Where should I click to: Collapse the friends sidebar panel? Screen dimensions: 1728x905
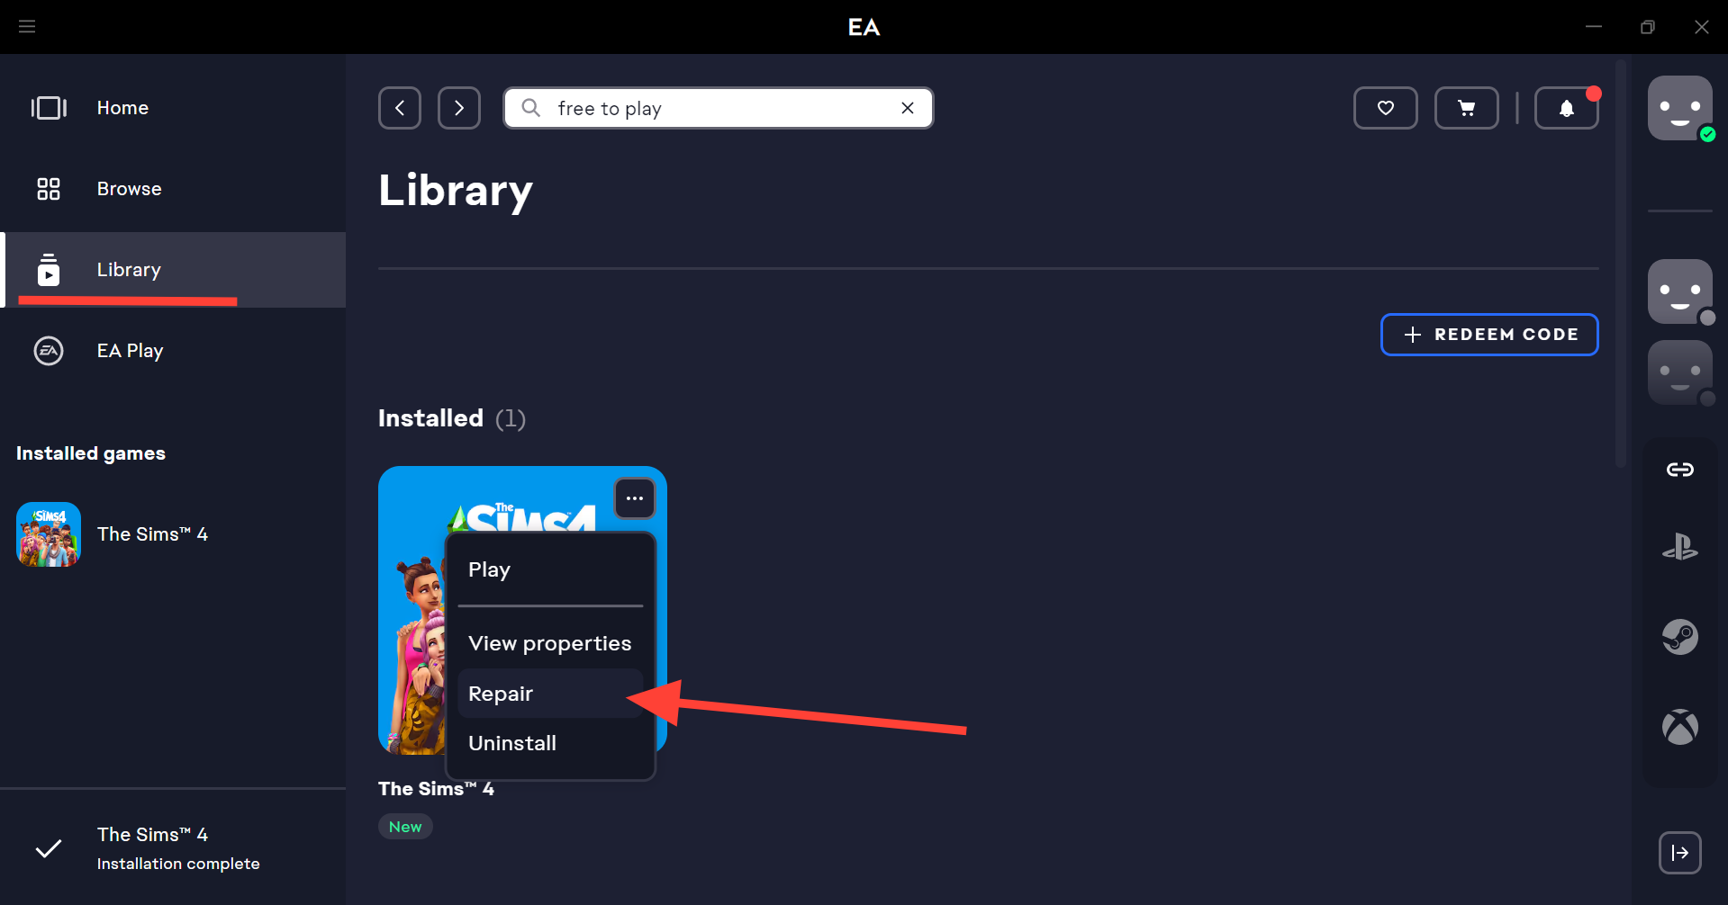tap(1679, 853)
